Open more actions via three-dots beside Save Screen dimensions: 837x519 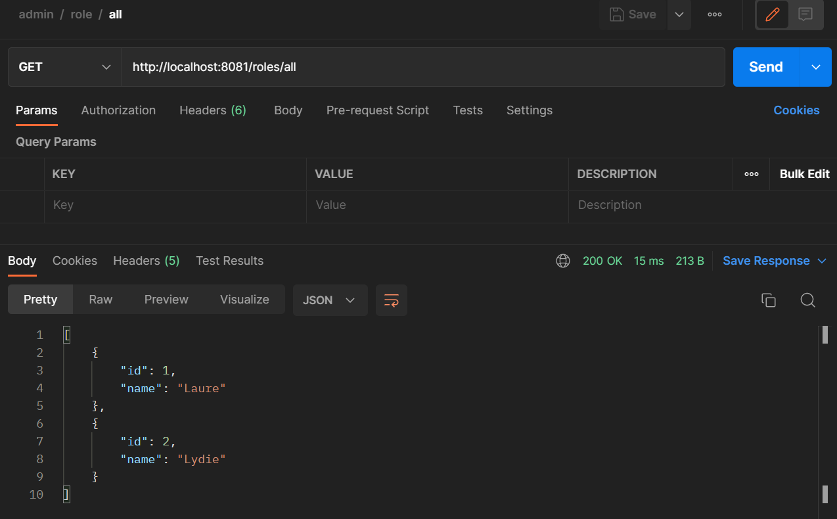[x=714, y=14]
